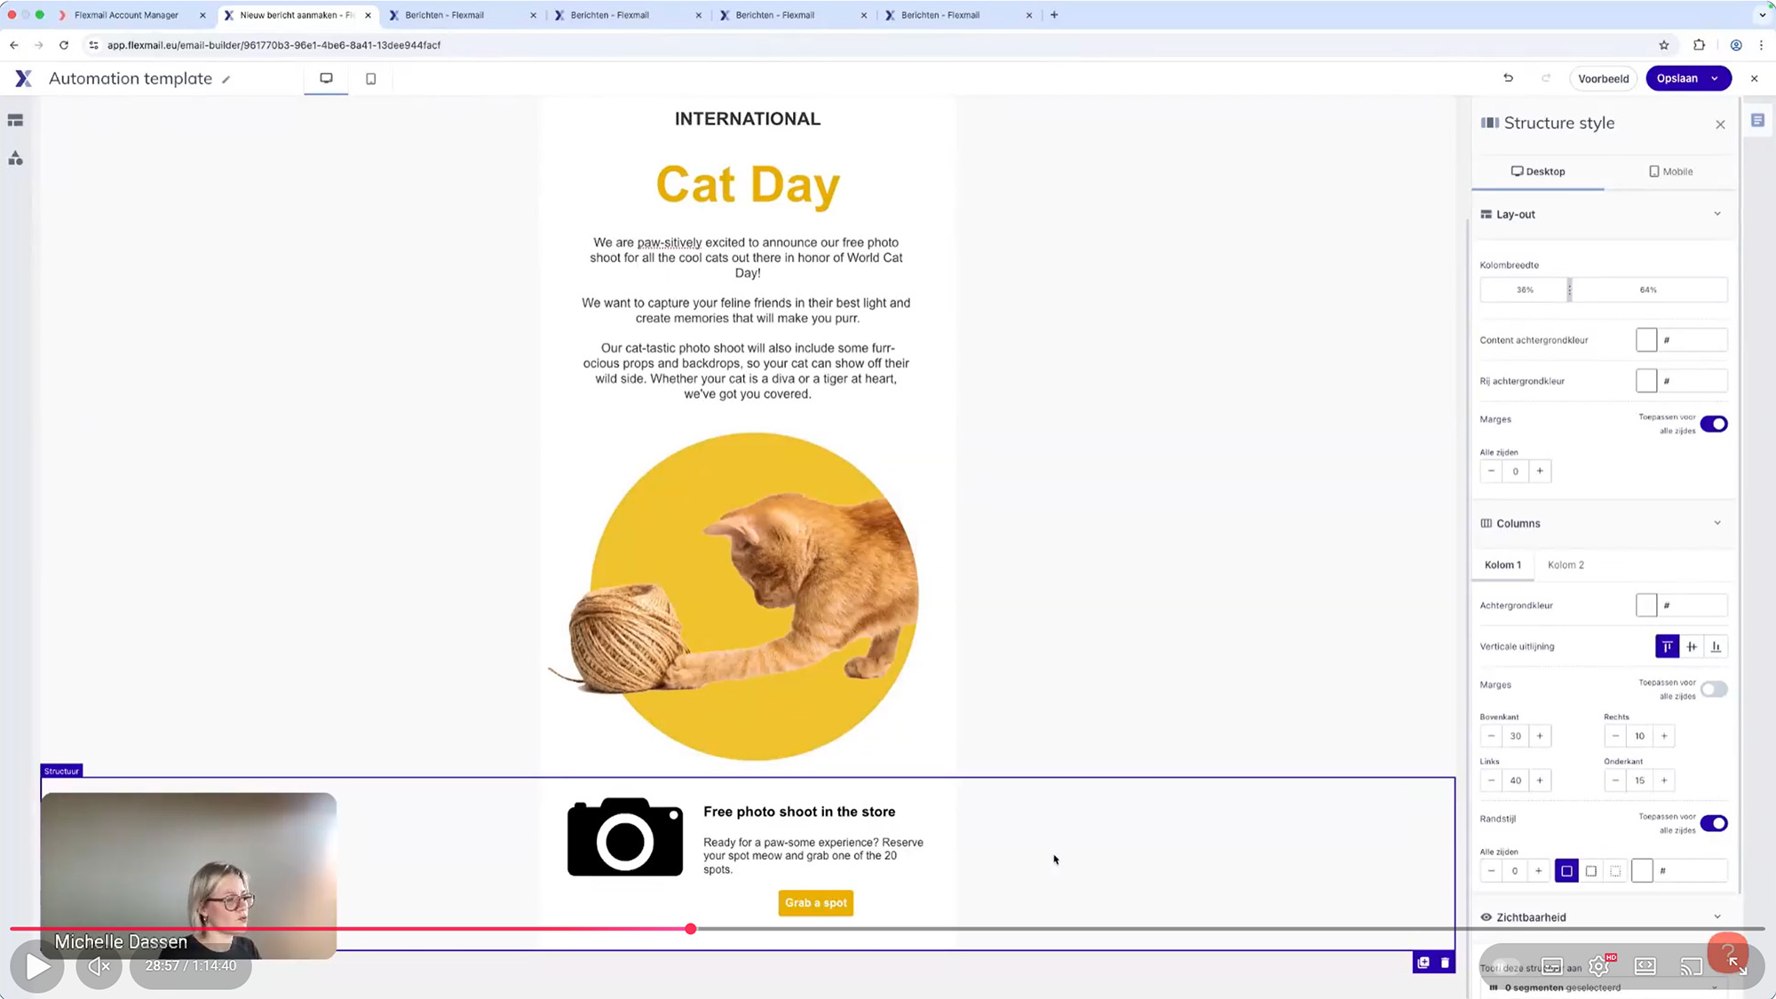Open the shapes/content blocks sidebar icon
Viewport: 1776px width, 999px height.
click(x=15, y=158)
